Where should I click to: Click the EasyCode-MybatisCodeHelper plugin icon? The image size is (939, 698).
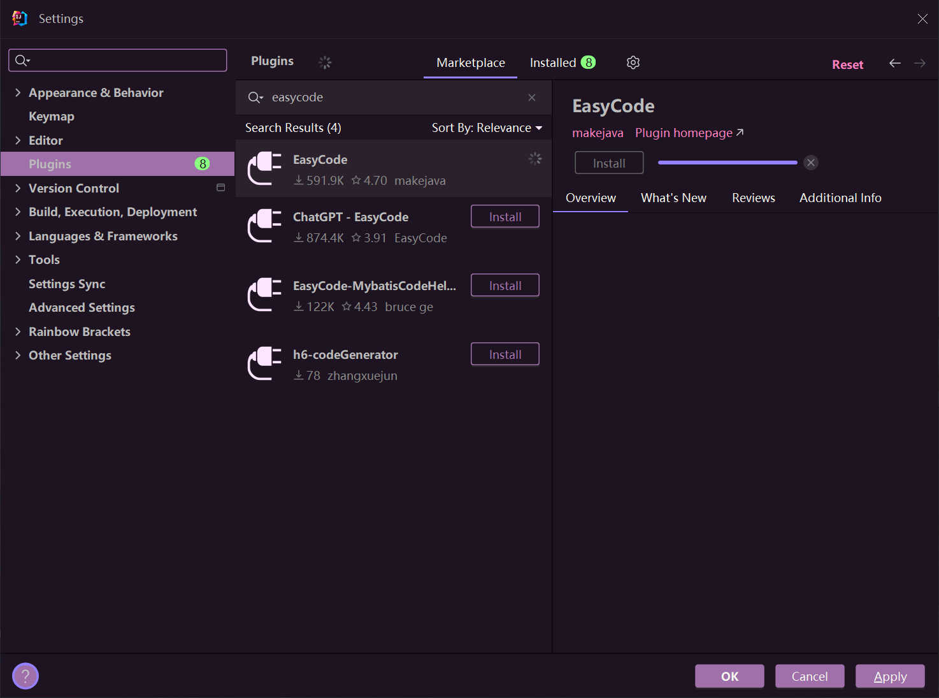coord(264,294)
